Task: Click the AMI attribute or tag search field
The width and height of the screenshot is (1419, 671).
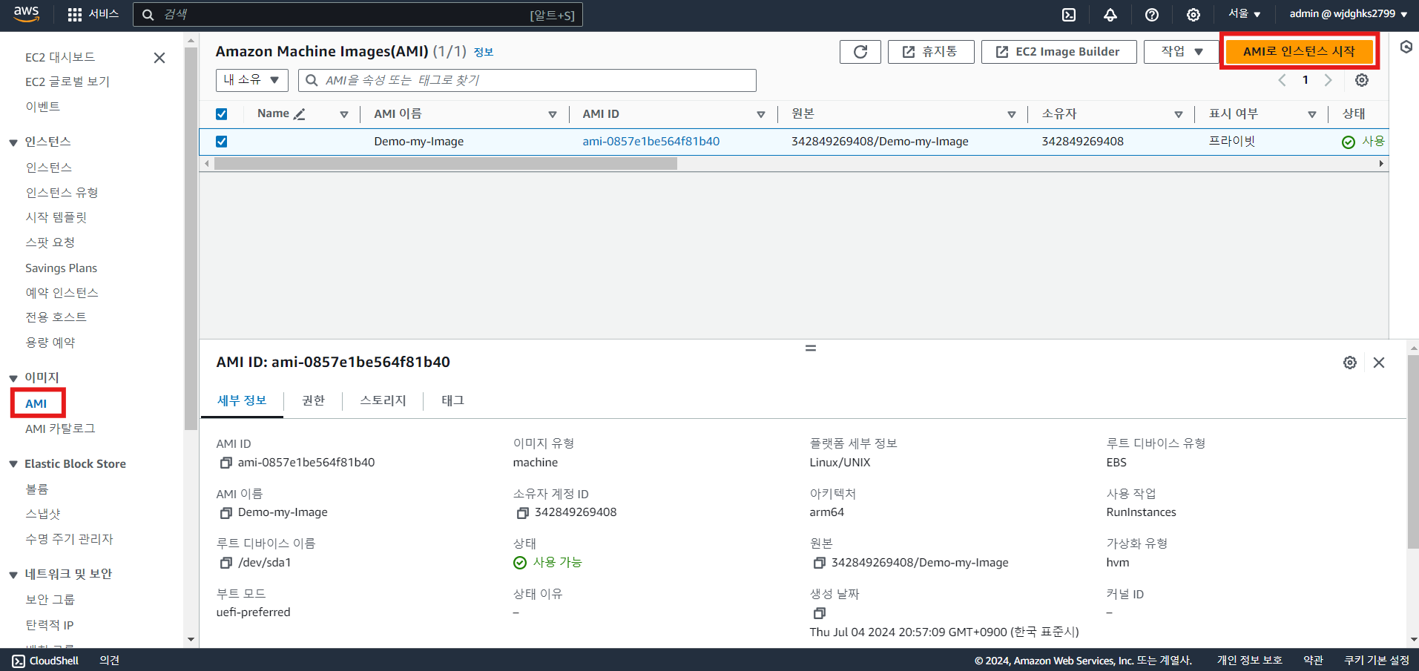Action: pos(527,80)
